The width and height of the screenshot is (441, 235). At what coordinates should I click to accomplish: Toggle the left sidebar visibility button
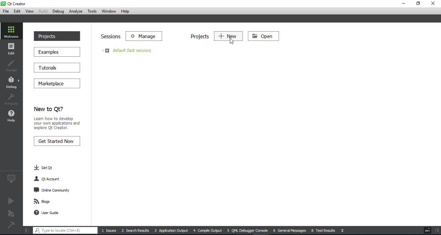tap(27, 230)
